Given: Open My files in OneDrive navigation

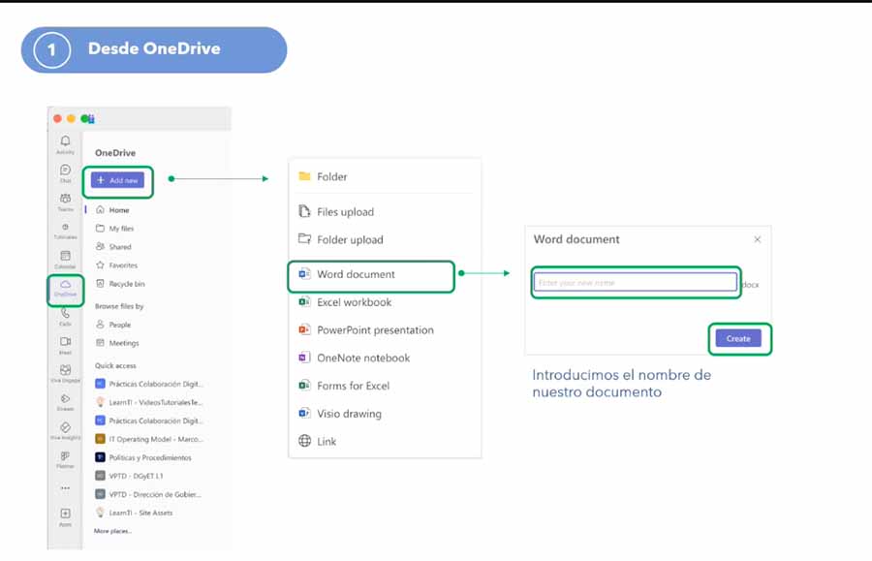Looking at the screenshot, I should point(114,229).
